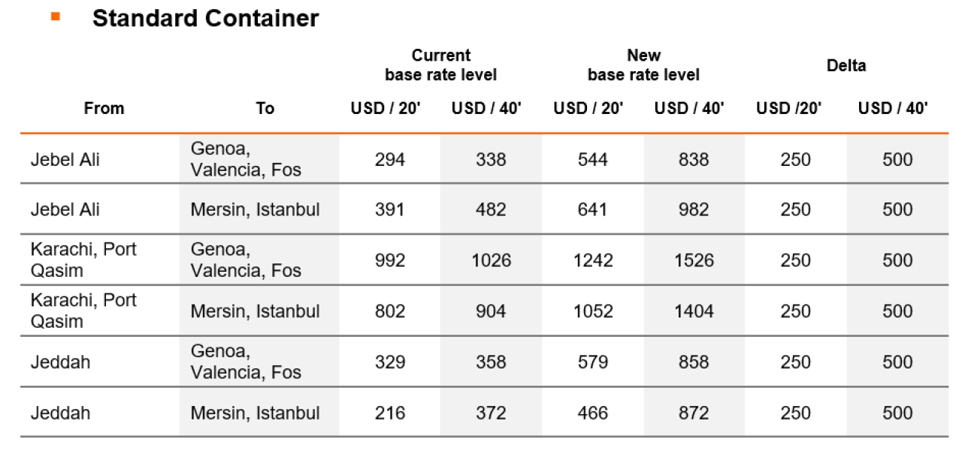Select the New base rate level header
This screenshot has width=962, height=460.
coord(643,65)
